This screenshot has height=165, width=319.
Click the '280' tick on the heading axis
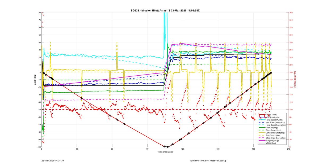pyautogui.click(x=291, y=42)
